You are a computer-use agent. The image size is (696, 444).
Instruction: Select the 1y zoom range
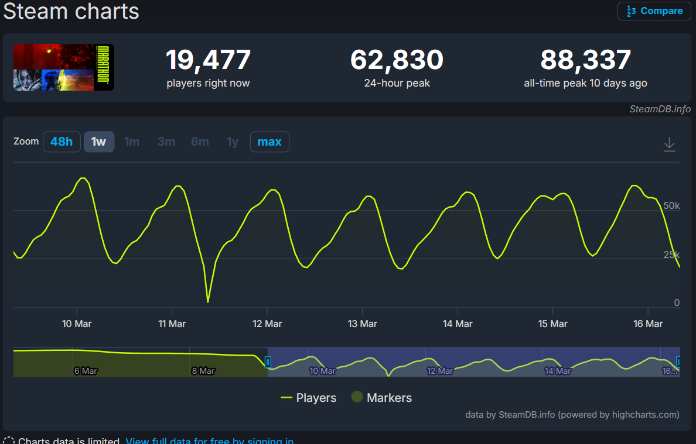click(233, 142)
